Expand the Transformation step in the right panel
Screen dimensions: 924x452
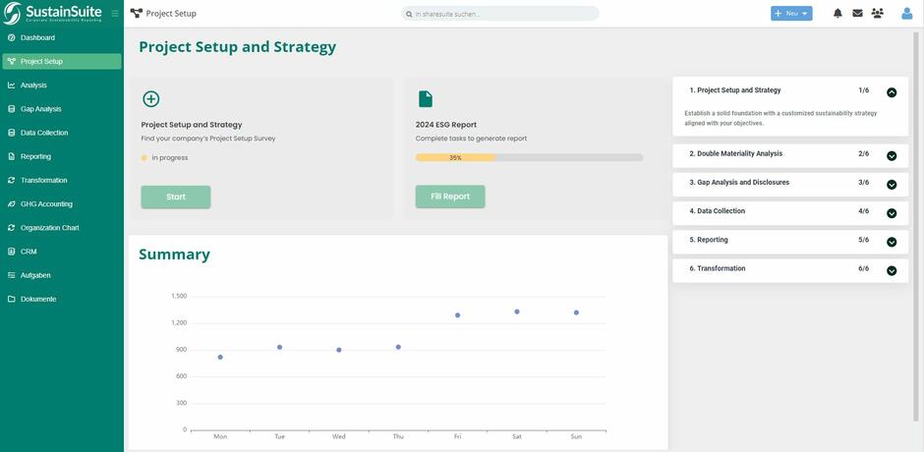click(x=892, y=270)
